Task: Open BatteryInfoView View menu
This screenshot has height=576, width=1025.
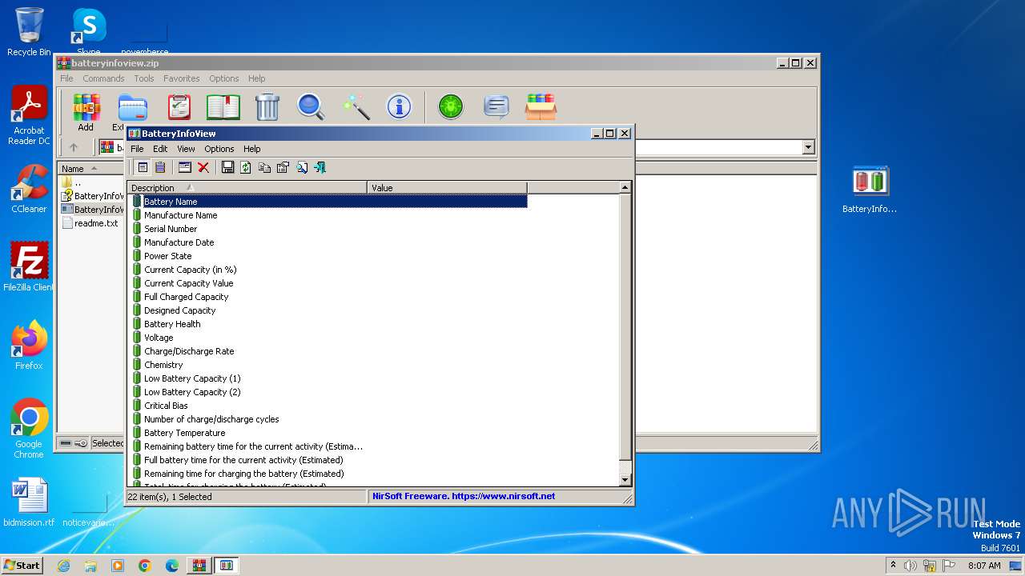Action: click(186, 149)
